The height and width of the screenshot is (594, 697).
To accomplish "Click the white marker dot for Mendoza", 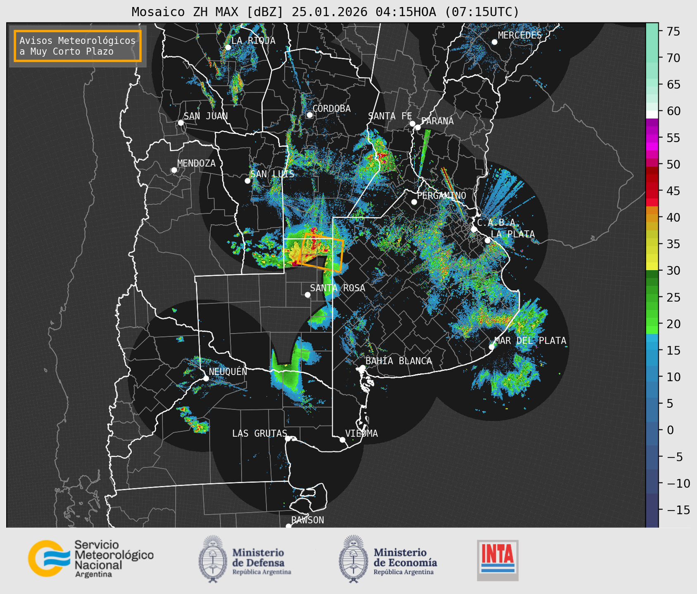I will point(174,170).
